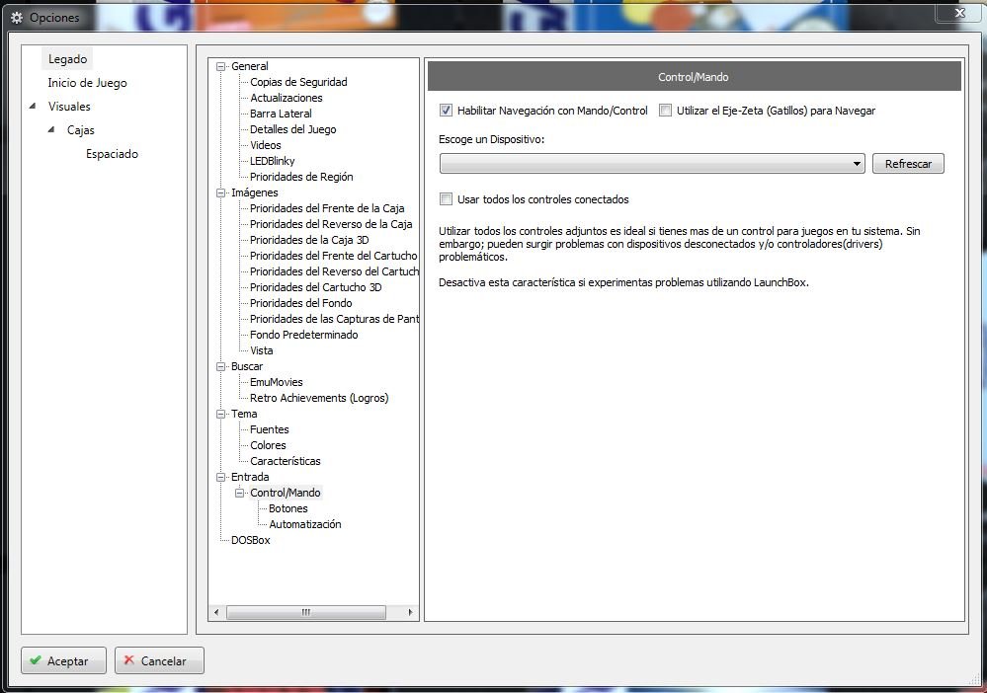This screenshot has height=693, width=987.
Task: Select Control/Mando tree item
Action: tap(286, 493)
